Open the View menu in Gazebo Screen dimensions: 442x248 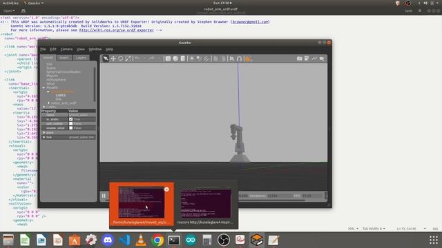click(81, 49)
